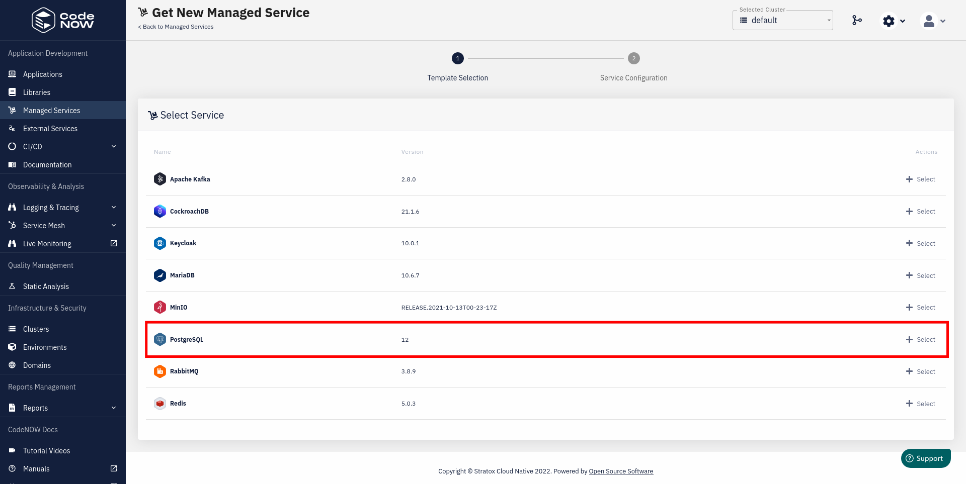The height and width of the screenshot is (484, 966).
Task: Open the git branch icon in header
Action: 857,20
